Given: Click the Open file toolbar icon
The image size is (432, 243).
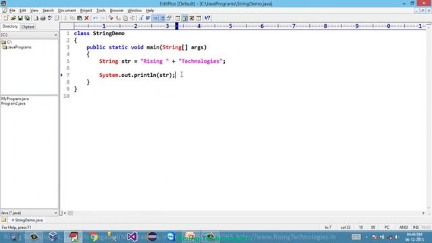Looking at the screenshot, I should pyautogui.click(x=13, y=18).
